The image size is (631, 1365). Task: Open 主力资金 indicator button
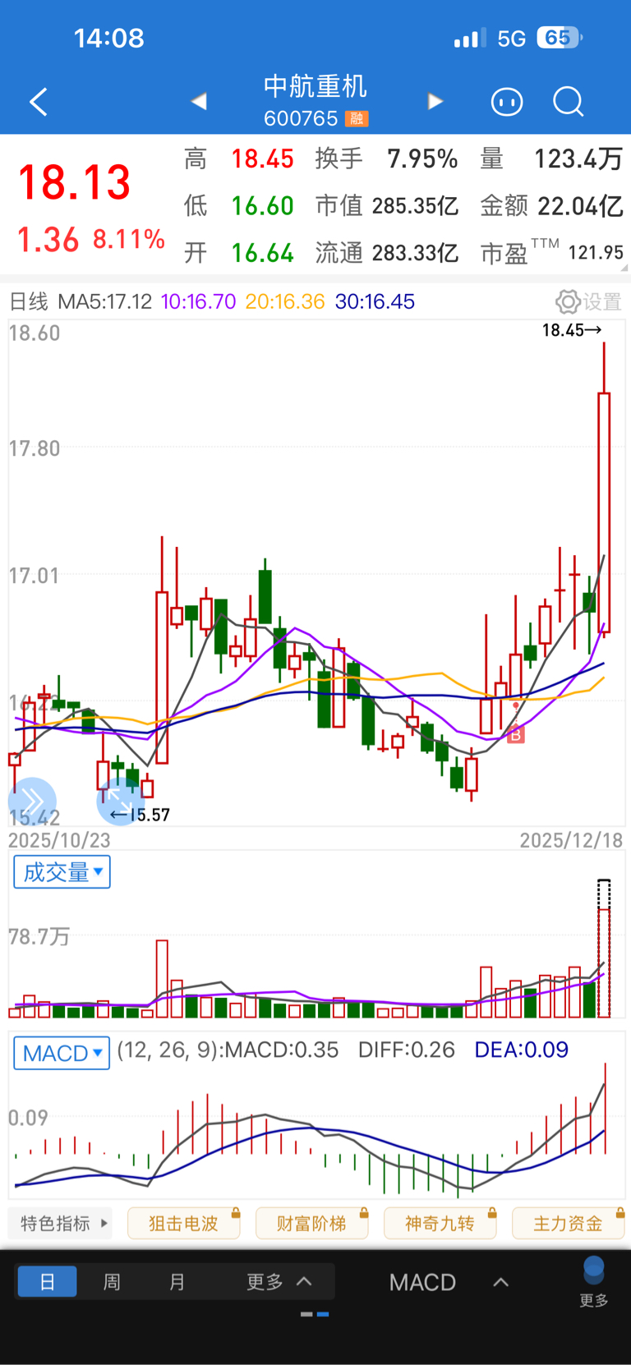tap(568, 1224)
